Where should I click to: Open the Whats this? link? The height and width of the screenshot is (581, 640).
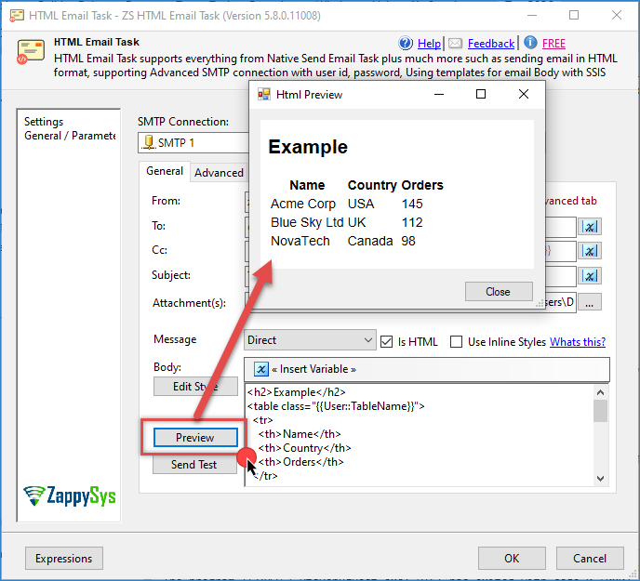[577, 341]
